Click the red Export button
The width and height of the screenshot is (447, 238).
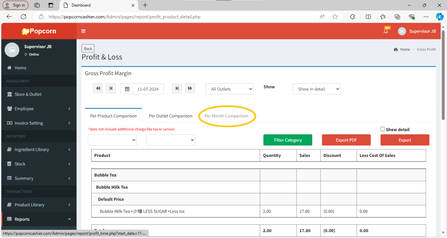[x=405, y=140]
